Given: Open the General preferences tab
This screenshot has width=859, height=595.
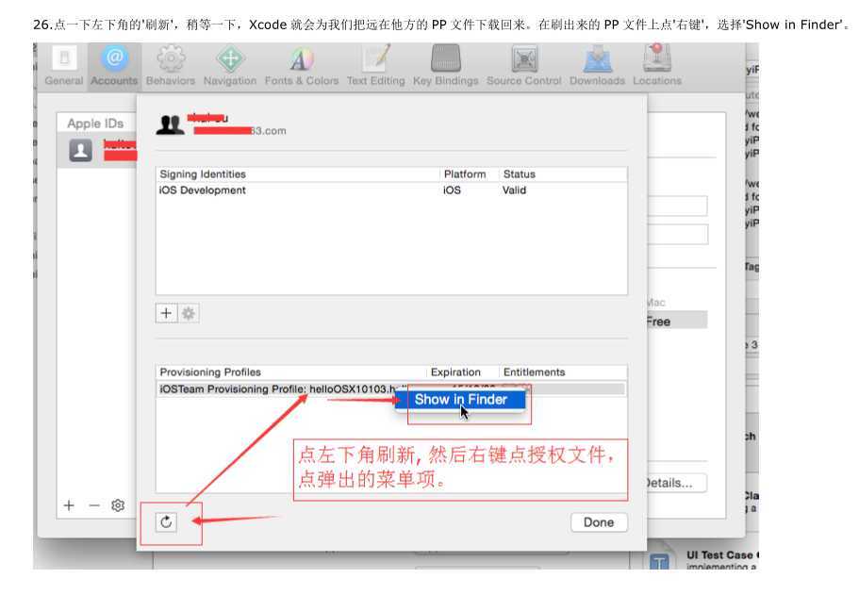Looking at the screenshot, I should pyautogui.click(x=64, y=66).
